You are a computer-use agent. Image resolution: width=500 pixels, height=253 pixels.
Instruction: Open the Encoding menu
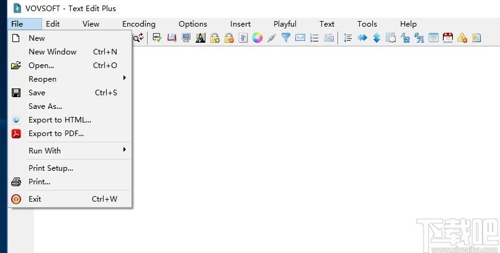pyautogui.click(x=139, y=24)
